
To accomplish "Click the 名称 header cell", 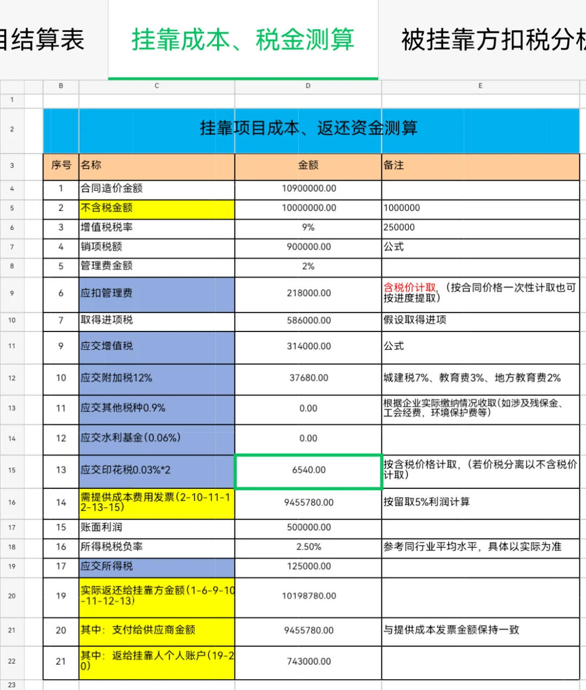I will (x=157, y=165).
